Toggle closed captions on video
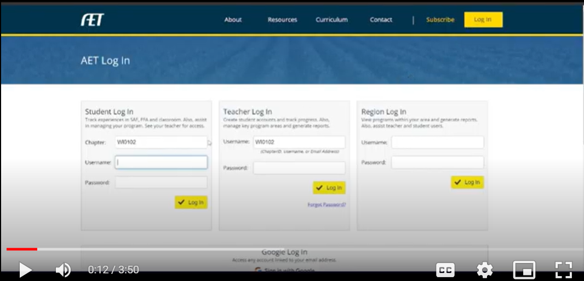 (445, 270)
